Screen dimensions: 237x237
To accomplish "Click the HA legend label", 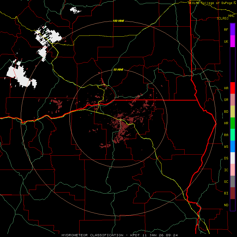I will [x=226, y=88].
